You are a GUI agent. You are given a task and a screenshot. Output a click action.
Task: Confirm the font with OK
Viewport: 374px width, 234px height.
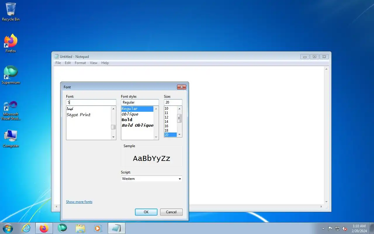146,212
